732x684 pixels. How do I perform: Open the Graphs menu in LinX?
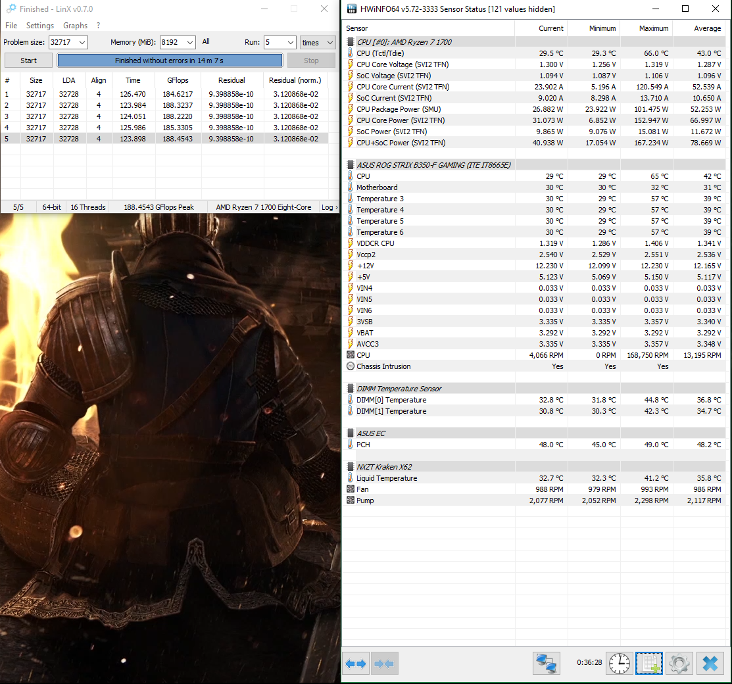(75, 26)
